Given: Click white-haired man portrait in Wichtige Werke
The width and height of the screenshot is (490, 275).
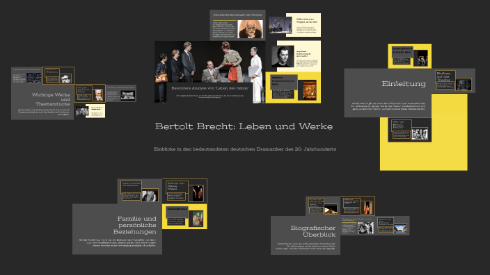Looking at the screenshot, I should click(x=98, y=95).
